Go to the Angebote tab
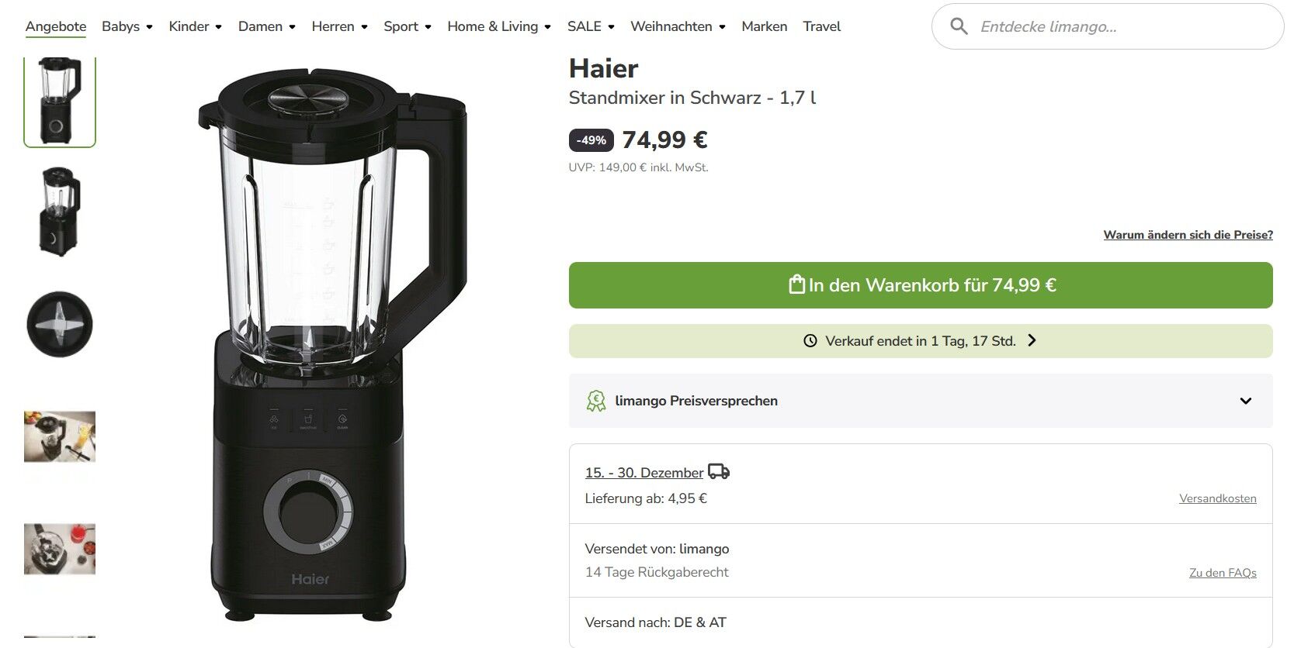Screen dimensions: 1294x648 click(56, 26)
